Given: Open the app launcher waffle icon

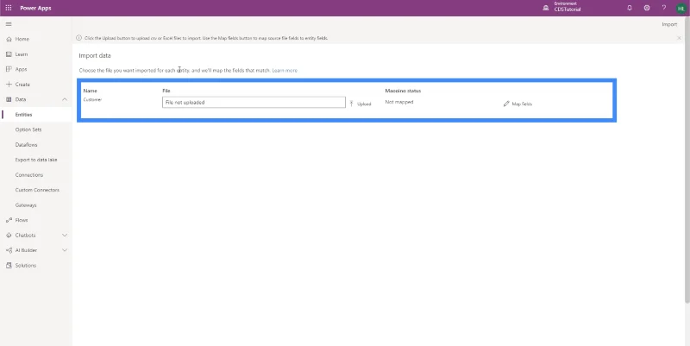Looking at the screenshot, I should click(9, 8).
